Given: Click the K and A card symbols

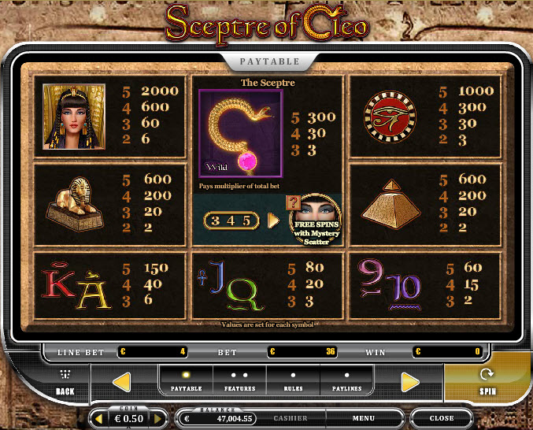Looking at the screenshot, I should click(x=76, y=286).
